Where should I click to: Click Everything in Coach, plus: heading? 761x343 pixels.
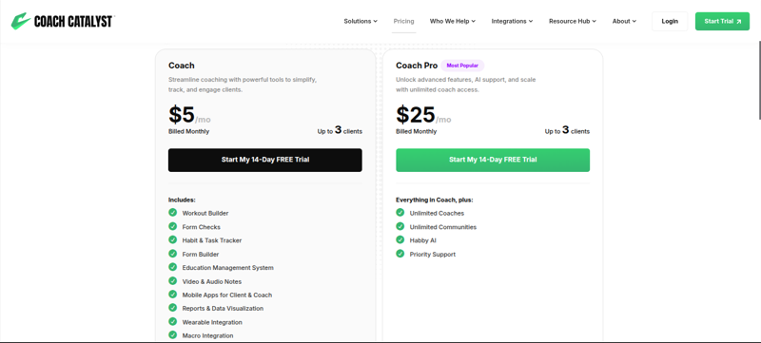[435, 200]
